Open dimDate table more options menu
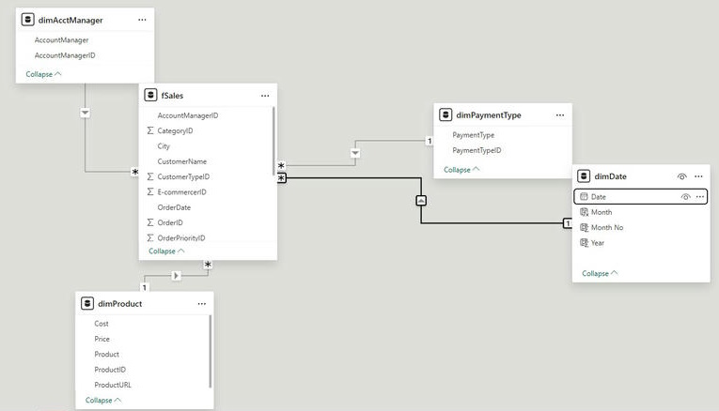The width and height of the screenshot is (719, 411). click(x=698, y=176)
